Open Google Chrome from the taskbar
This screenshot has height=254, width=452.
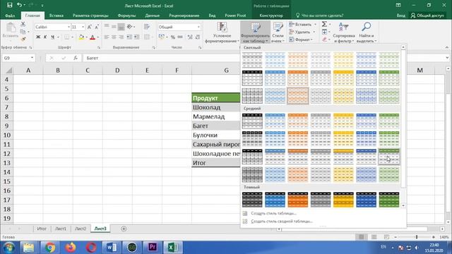pos(50,248)
